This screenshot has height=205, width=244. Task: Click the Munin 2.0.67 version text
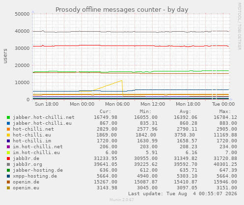(122, 200)
